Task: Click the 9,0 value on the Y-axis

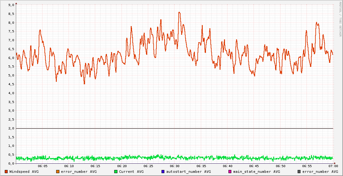Action: [11, 5]
